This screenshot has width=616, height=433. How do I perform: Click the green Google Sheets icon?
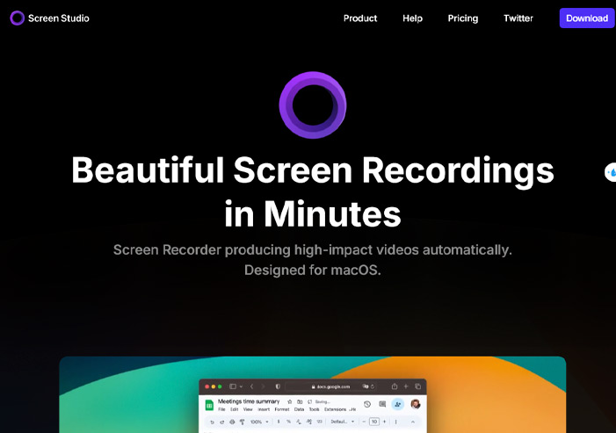click(210, 405)
